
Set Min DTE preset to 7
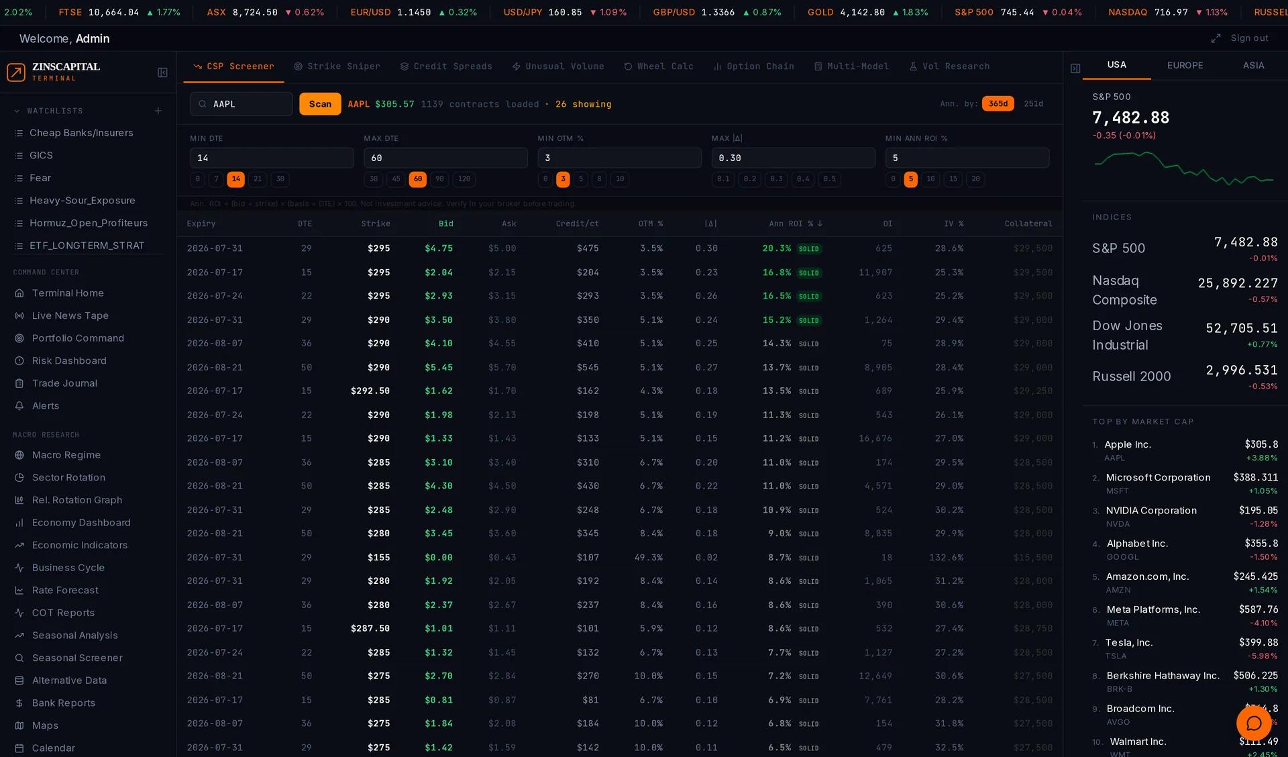216,179
